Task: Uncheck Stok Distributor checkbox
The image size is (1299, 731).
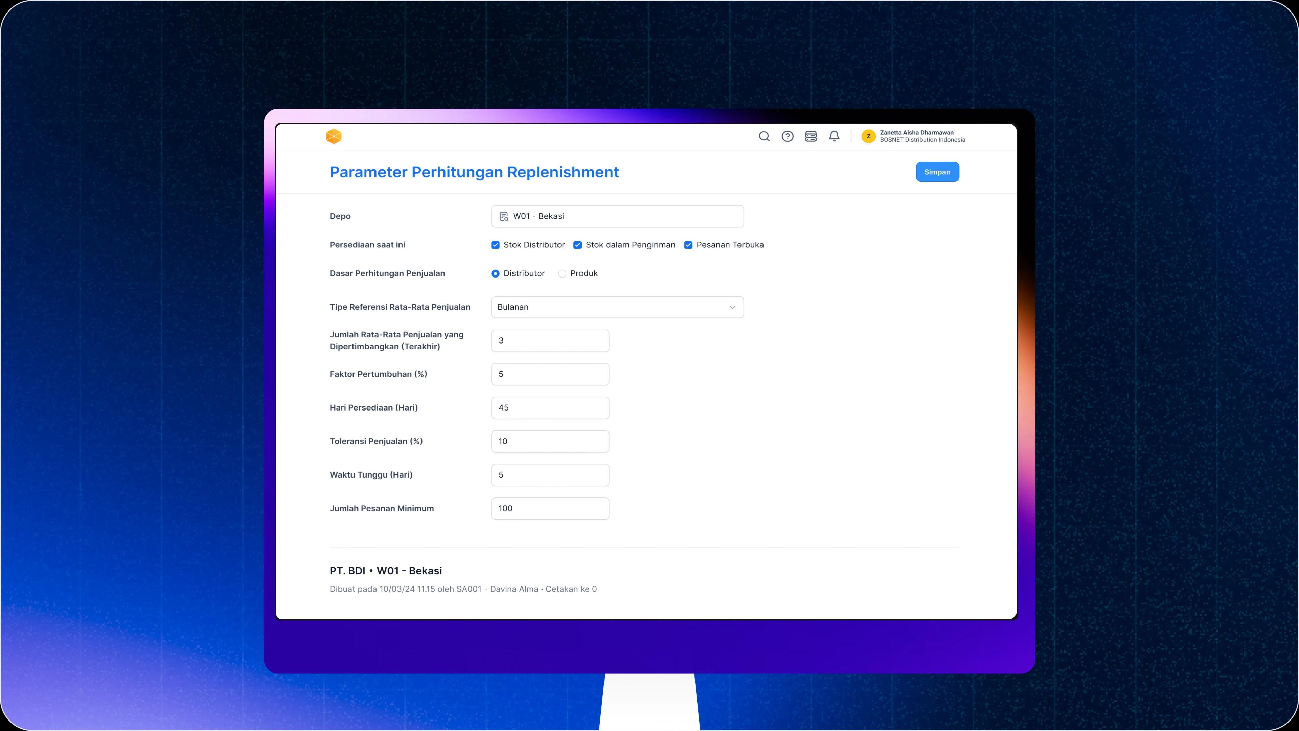Action: click(x=495, y=245)
